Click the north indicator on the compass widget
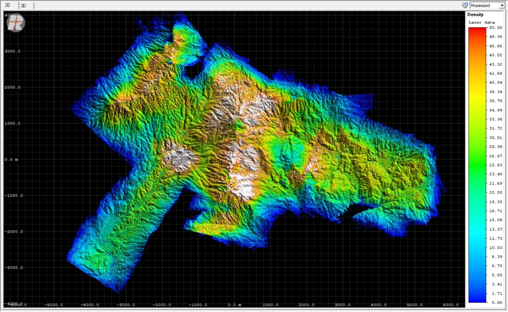This screenshot has width=508, height=312. click(15, 16)
